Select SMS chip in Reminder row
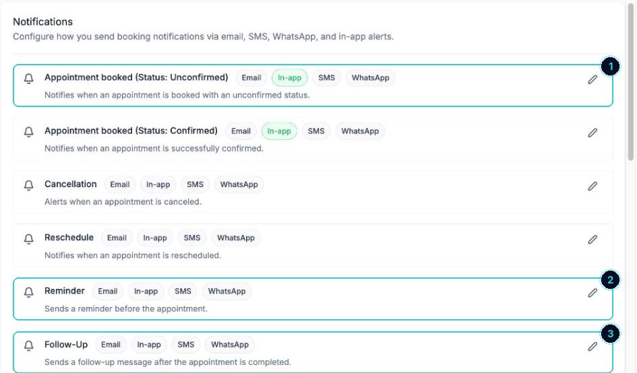 (x=183, y=291)
